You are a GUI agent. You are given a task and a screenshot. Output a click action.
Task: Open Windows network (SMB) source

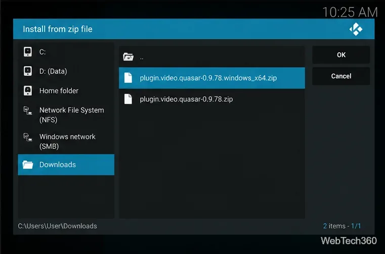coord(66,141)
